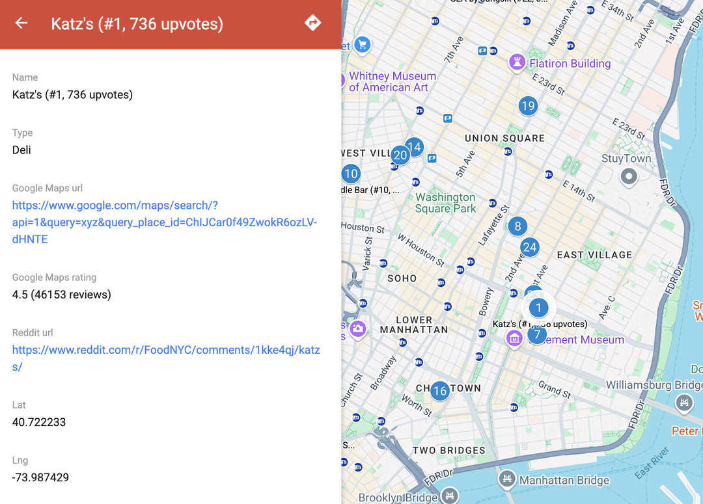Select map marker number 16

click(x=440, y=391)
